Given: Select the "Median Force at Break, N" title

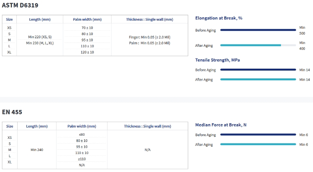Looking at the screenshot, I should tap(221, 125).
